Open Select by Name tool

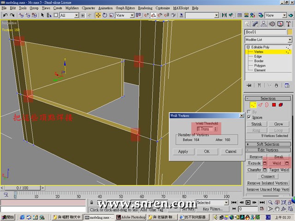(49, 15)
